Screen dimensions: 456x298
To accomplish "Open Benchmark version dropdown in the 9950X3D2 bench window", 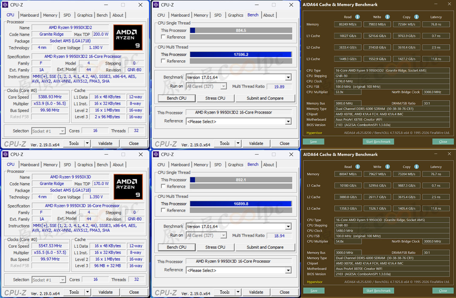I will point(288,77).
